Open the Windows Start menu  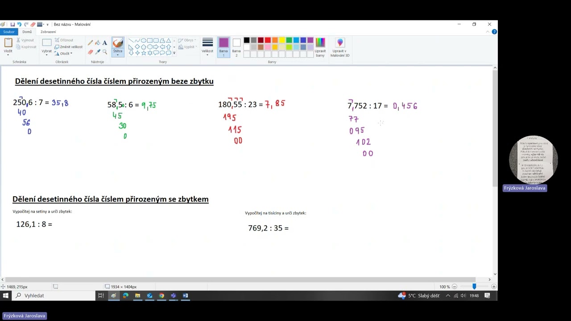(x=6, y=296)
